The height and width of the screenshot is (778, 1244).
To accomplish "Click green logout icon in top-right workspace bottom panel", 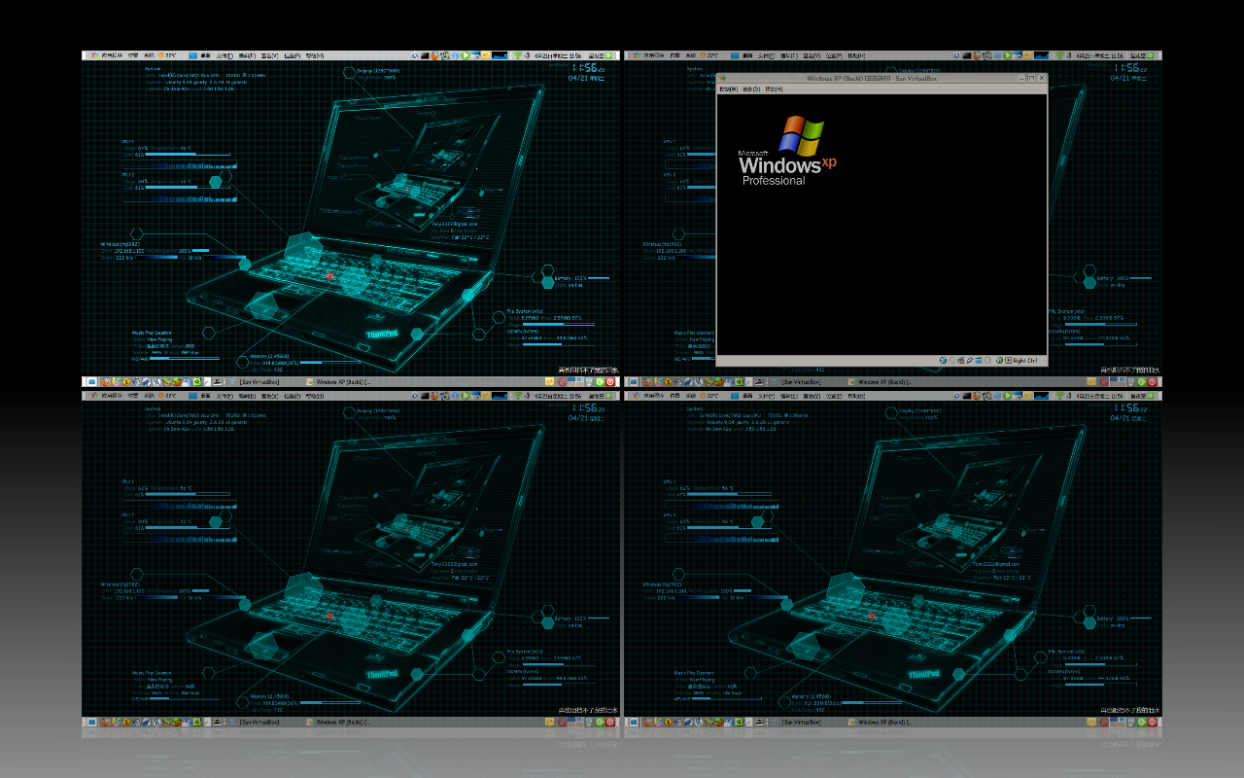I will pos(1141,381).
